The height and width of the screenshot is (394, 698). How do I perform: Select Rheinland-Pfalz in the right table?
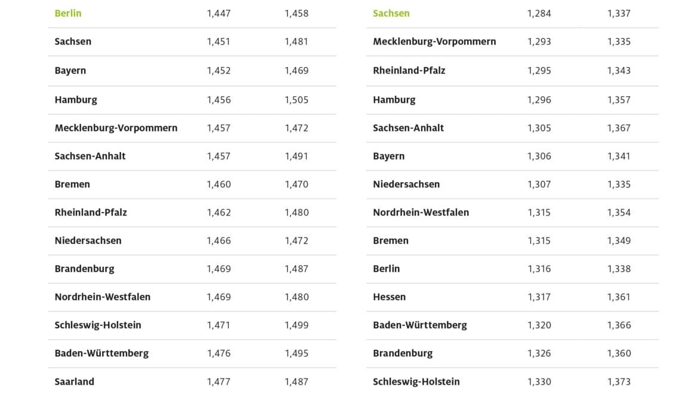pos(409,70)
